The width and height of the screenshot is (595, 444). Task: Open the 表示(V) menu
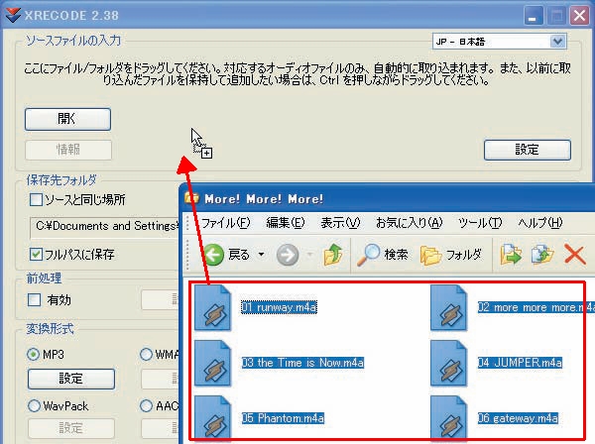[x=340, y=223]
